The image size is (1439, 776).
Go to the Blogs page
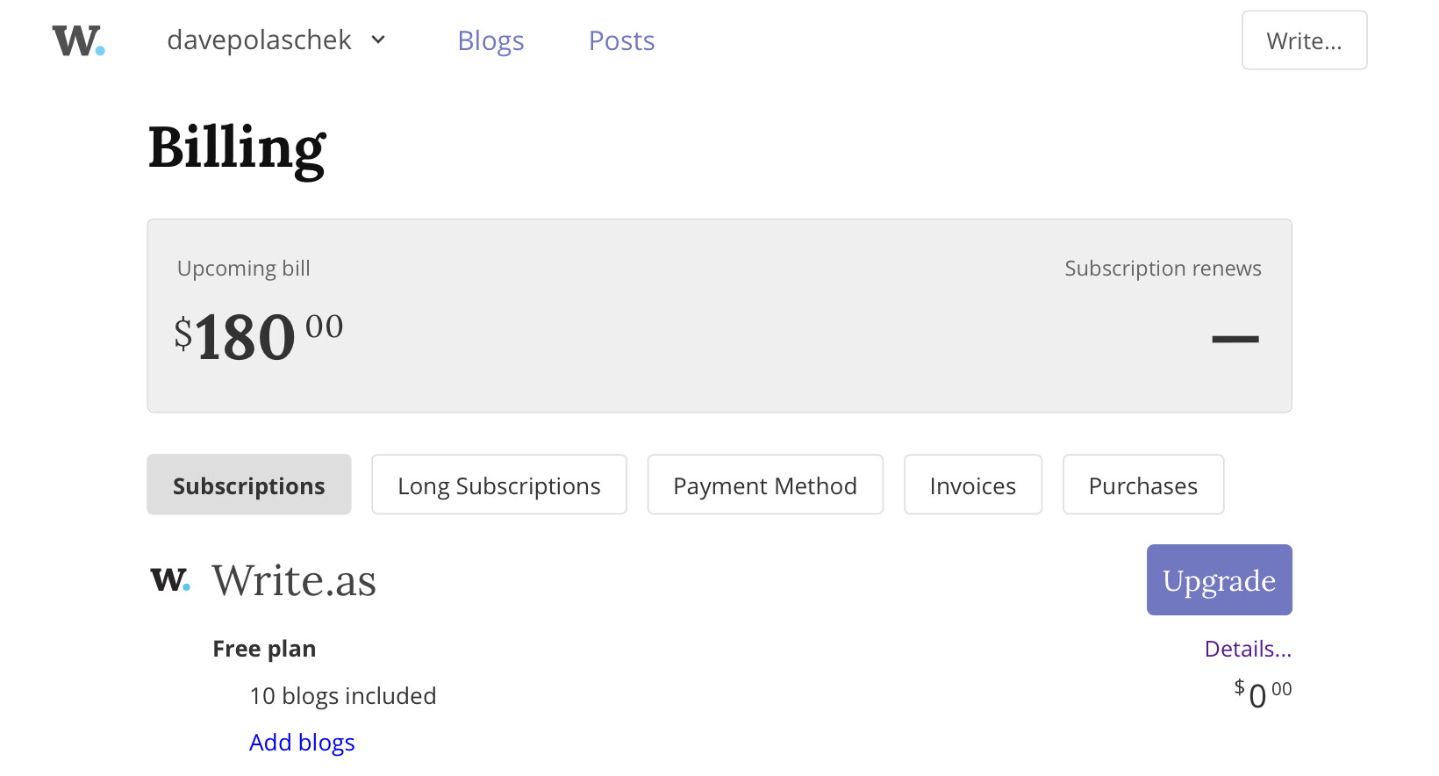tap(490, 40)
